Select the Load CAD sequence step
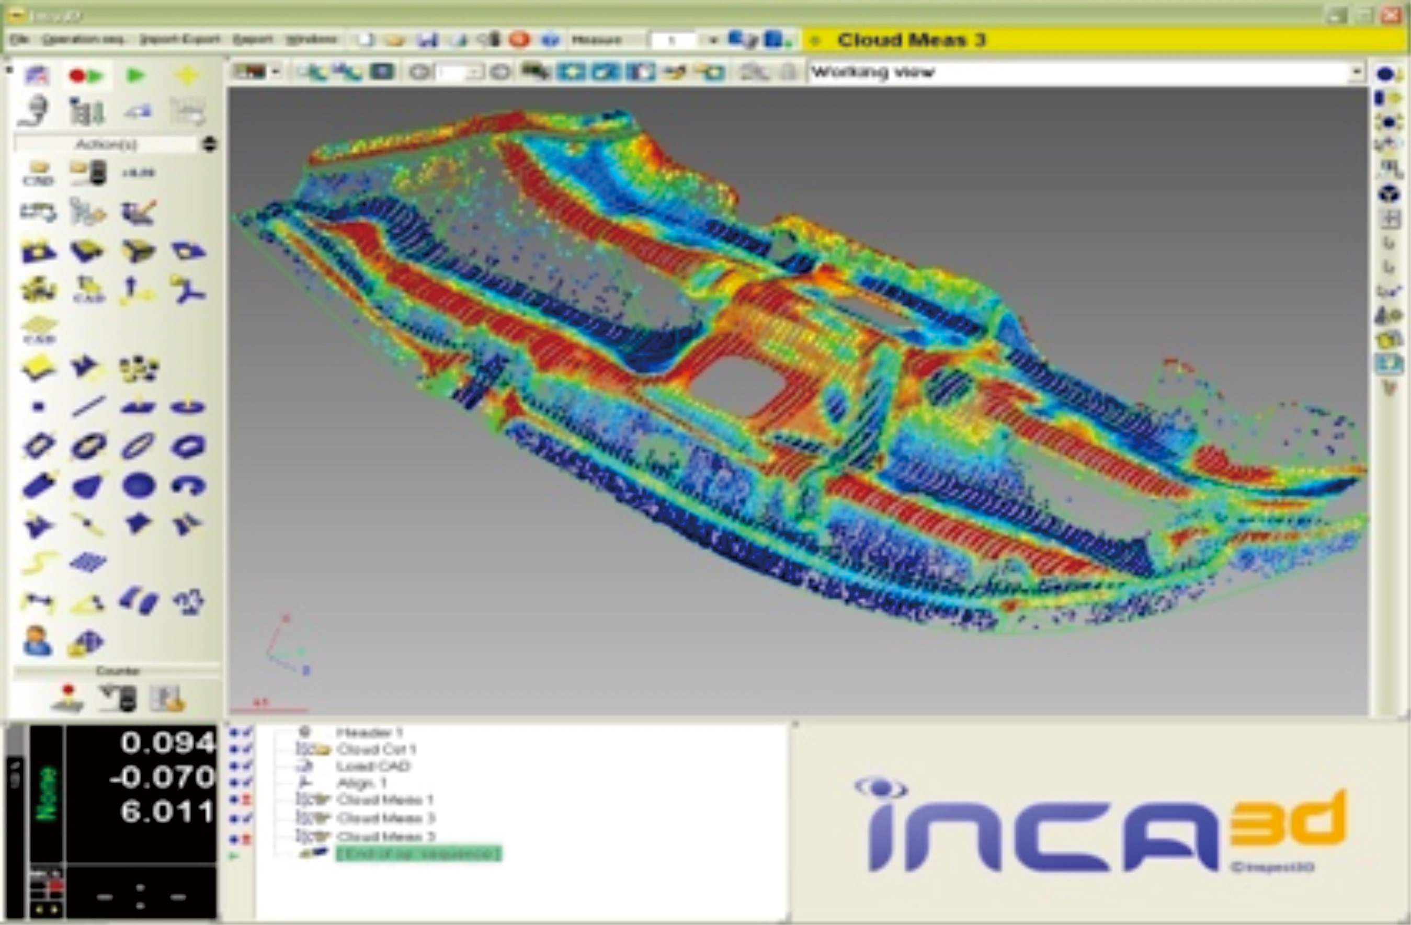Screen dimensions: 1411x925 coord(373,766)
